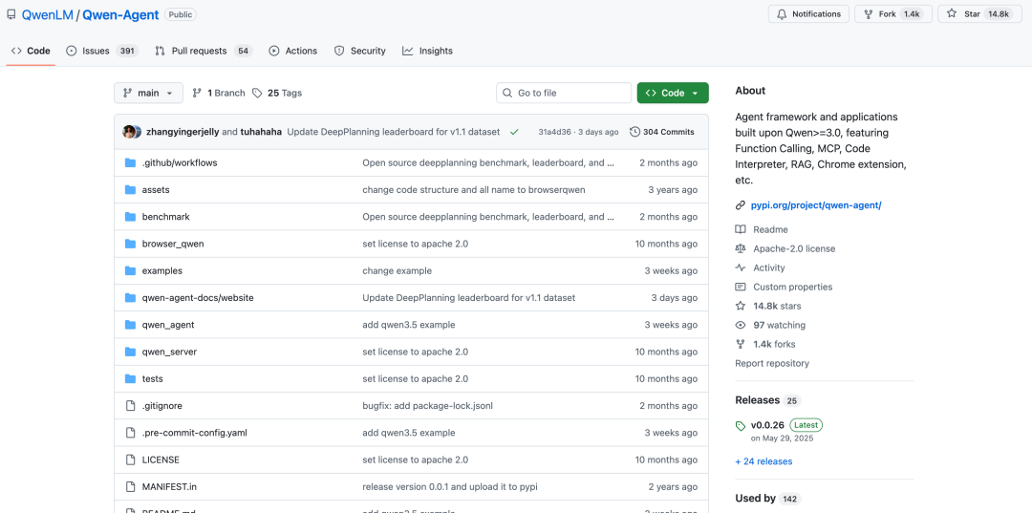This screenshot has height=513, width=1032.
Task: Open the Readme link in About
Action: point(771,229)
